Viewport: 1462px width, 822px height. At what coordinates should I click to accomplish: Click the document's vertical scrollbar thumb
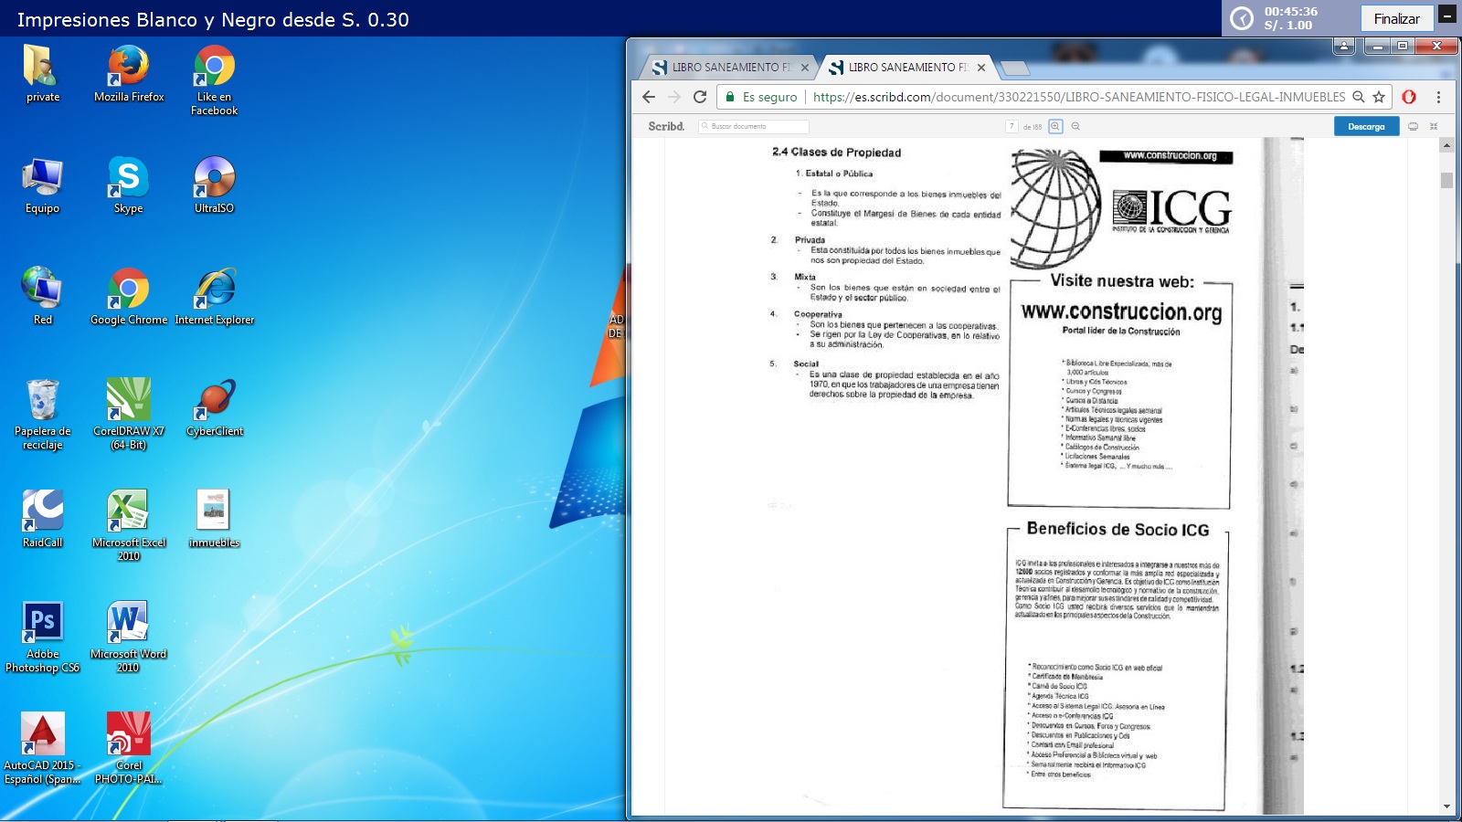[x=1446, y=180]
